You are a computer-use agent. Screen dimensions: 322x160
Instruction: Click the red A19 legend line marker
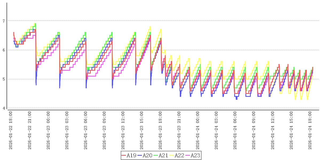coord(124,155)
